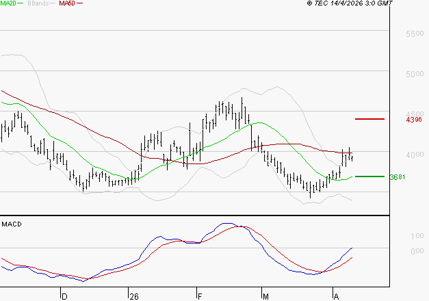Click the gray BBands legend line swatch
Viewport: 429px width, 301px height.
(x=53, y=4)
